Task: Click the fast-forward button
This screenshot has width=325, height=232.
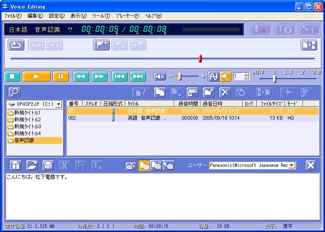Action: pyautogui.click(x=99, y=77)
